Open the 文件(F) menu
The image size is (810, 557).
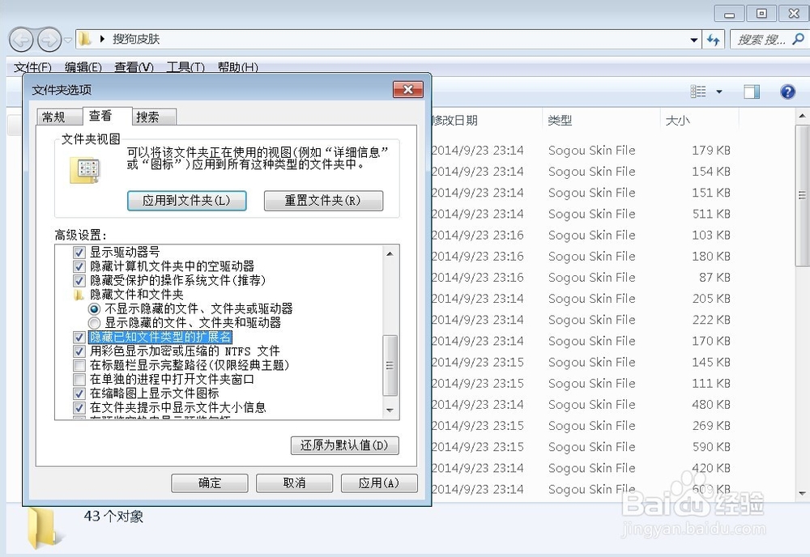click(32, 67)
